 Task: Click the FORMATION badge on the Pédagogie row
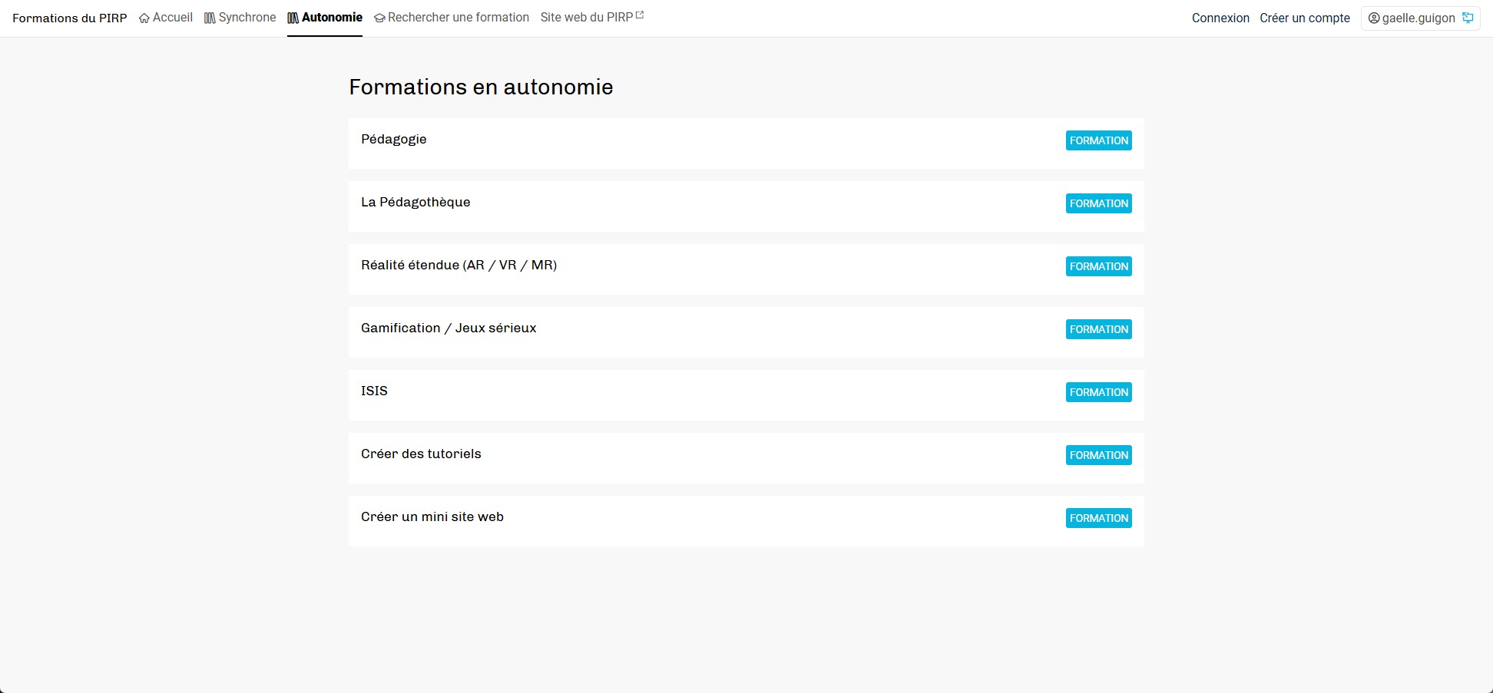pos(1098,140)
